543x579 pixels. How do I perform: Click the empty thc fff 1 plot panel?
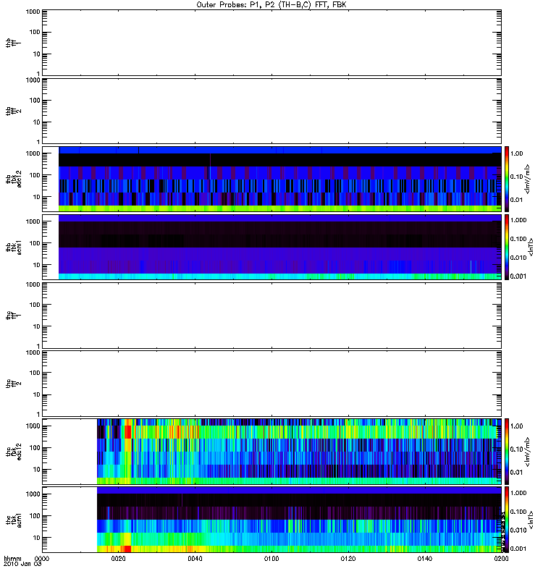point(271,316)
